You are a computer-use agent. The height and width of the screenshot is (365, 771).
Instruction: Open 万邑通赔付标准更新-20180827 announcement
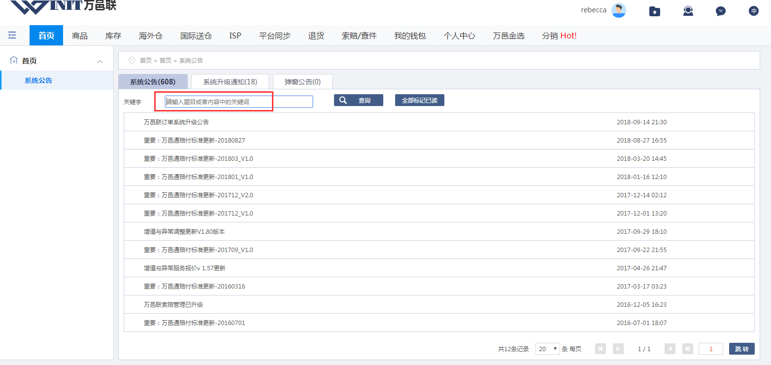point(194,140)
